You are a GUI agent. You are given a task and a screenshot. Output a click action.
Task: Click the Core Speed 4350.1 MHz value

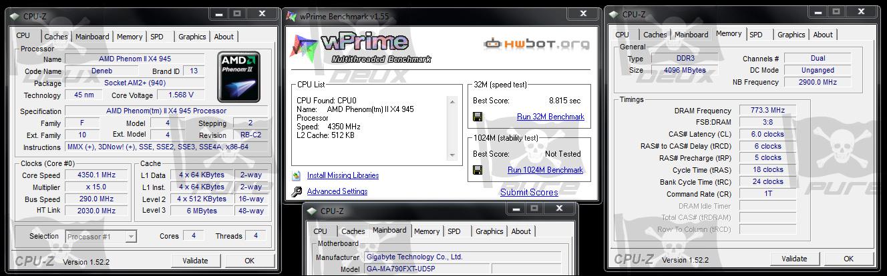97,175
